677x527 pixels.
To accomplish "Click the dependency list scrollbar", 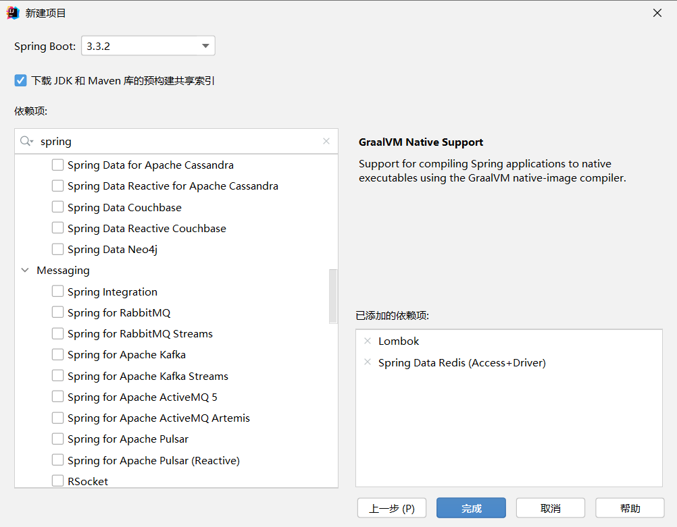I will 332,296.
